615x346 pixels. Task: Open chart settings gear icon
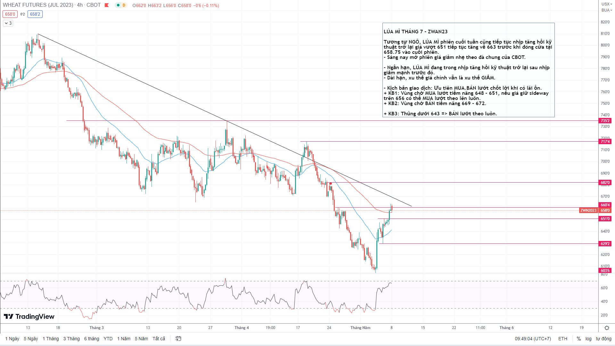click(606, 328)
